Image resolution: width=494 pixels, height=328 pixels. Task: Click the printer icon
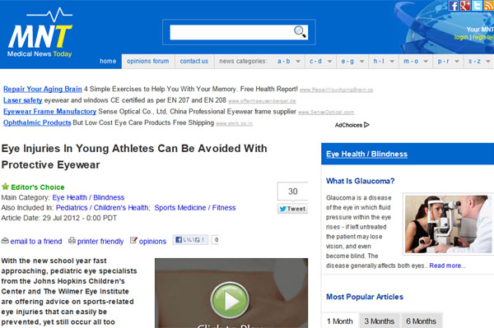72,241
